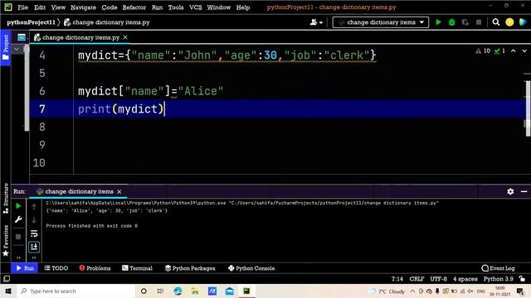This screenshot has width=531, height=298.
Task: Click the 10 warnings indicator
Action: (x=483, y=51)
